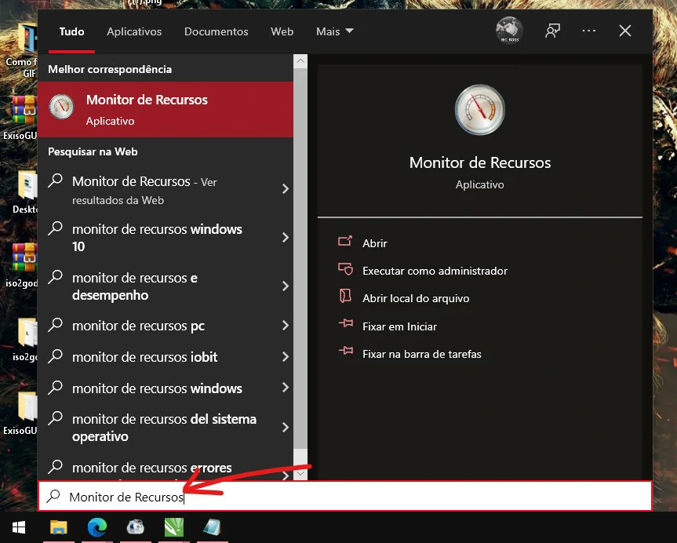Click the pin icon beside Fixar na barra de tarefas
This screenshot has height=543, width=677.
[x=345, y=350]
